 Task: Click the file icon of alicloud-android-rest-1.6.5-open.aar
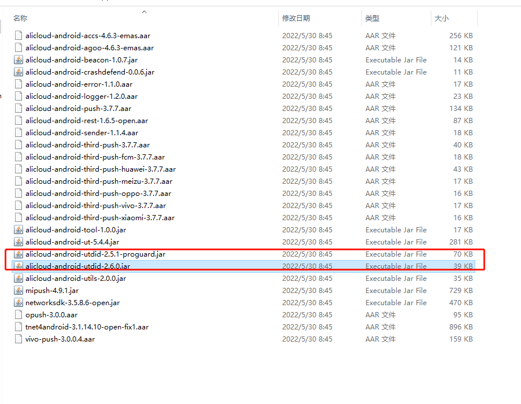(x=19, y=120)
